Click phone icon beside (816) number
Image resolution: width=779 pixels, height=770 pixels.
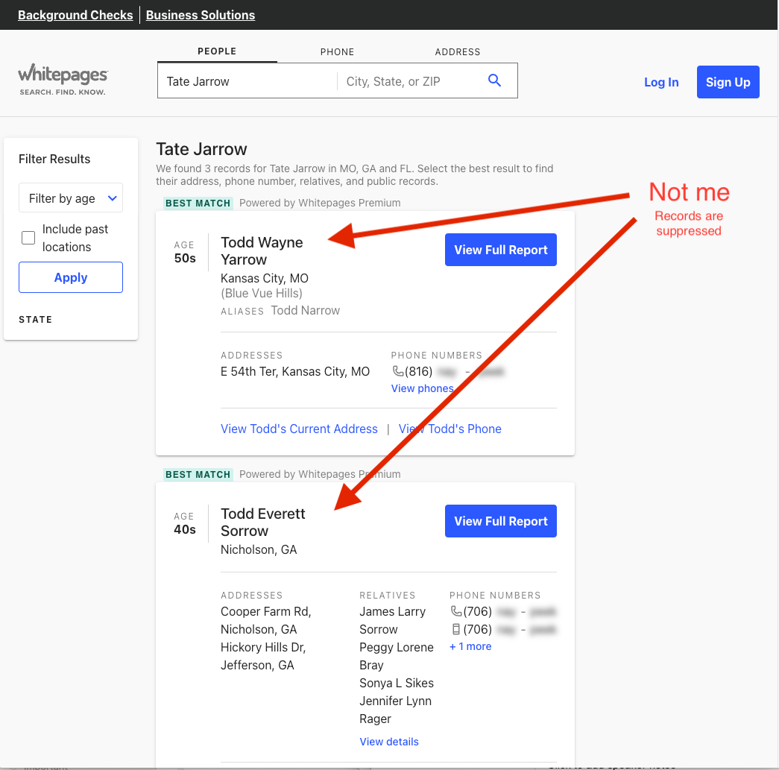(398, 371)
